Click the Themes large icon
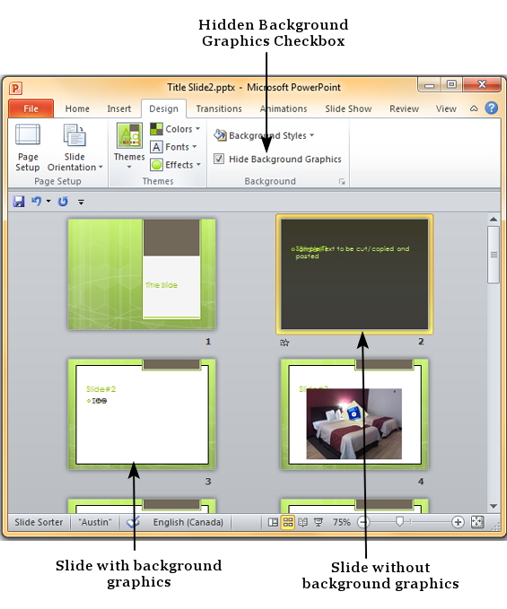The height and width of the screenshot is (609, 507). point(129,135)
